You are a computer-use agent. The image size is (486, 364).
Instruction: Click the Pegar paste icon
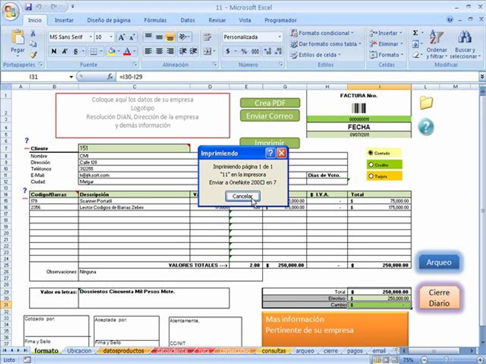click(x=18, y=37)
